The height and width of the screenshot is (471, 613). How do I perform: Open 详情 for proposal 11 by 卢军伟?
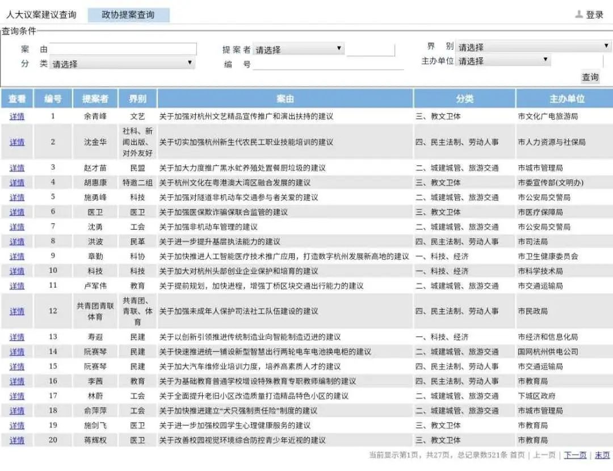coord(17,286)
